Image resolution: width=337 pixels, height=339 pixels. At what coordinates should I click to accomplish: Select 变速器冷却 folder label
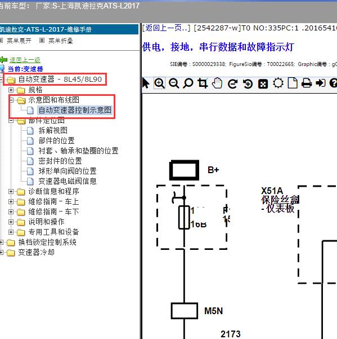(x=37, y=253)
